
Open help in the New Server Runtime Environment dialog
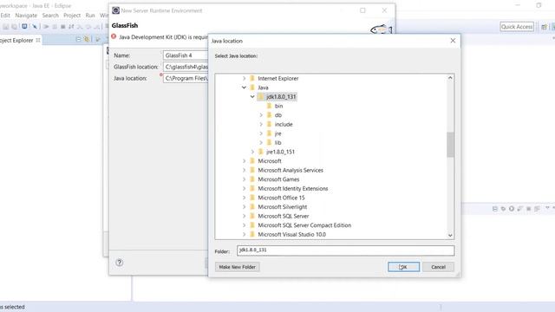[x=120, y=263]
